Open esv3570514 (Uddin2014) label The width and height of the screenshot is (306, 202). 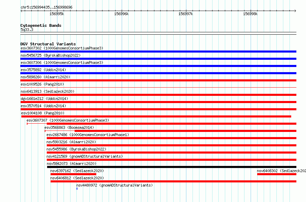click(43, 106)
